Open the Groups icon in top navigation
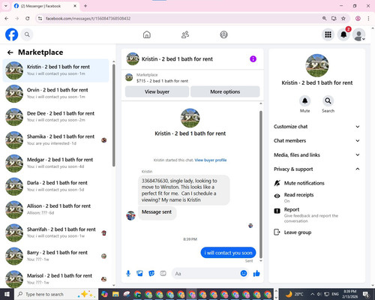 [223, 34]
